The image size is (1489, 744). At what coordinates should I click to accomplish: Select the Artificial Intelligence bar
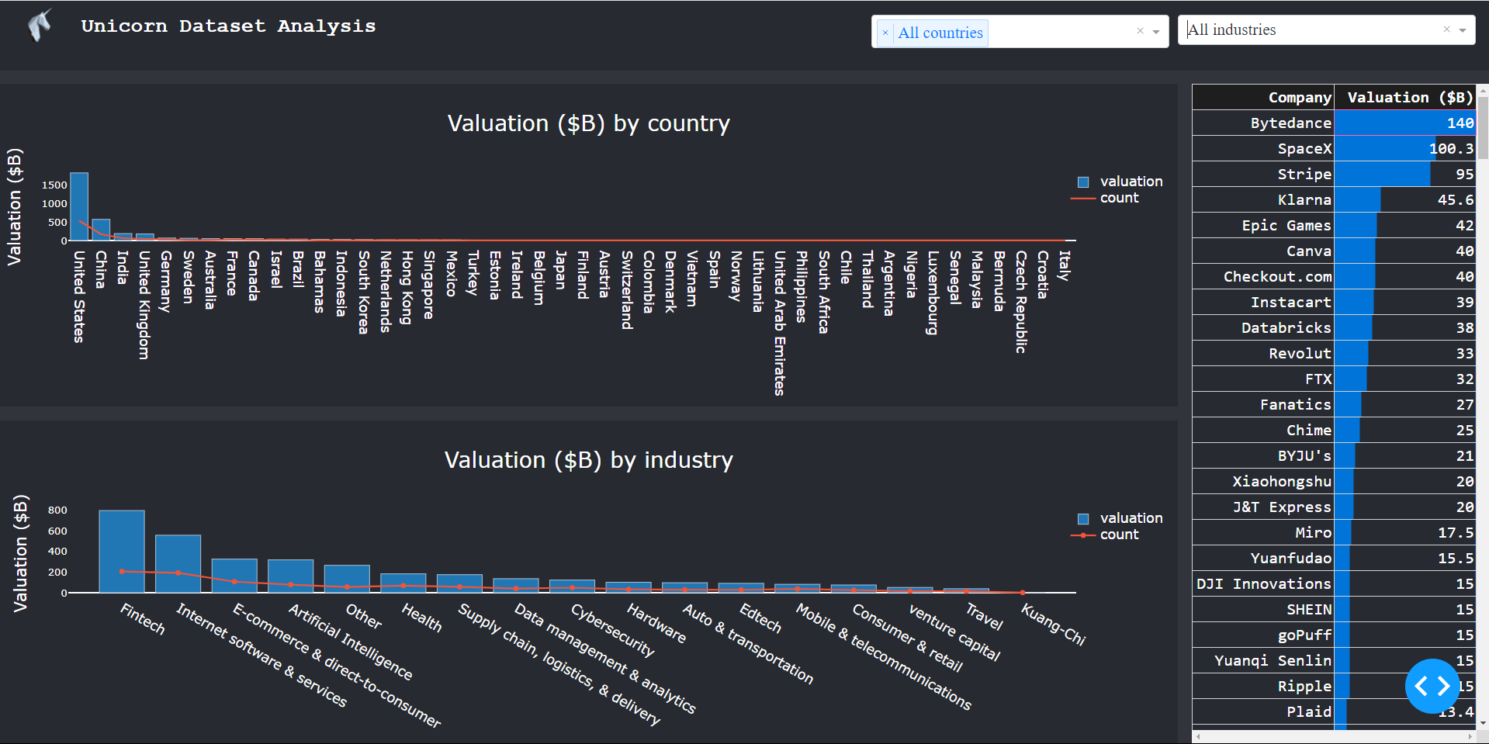click(291, 576)
